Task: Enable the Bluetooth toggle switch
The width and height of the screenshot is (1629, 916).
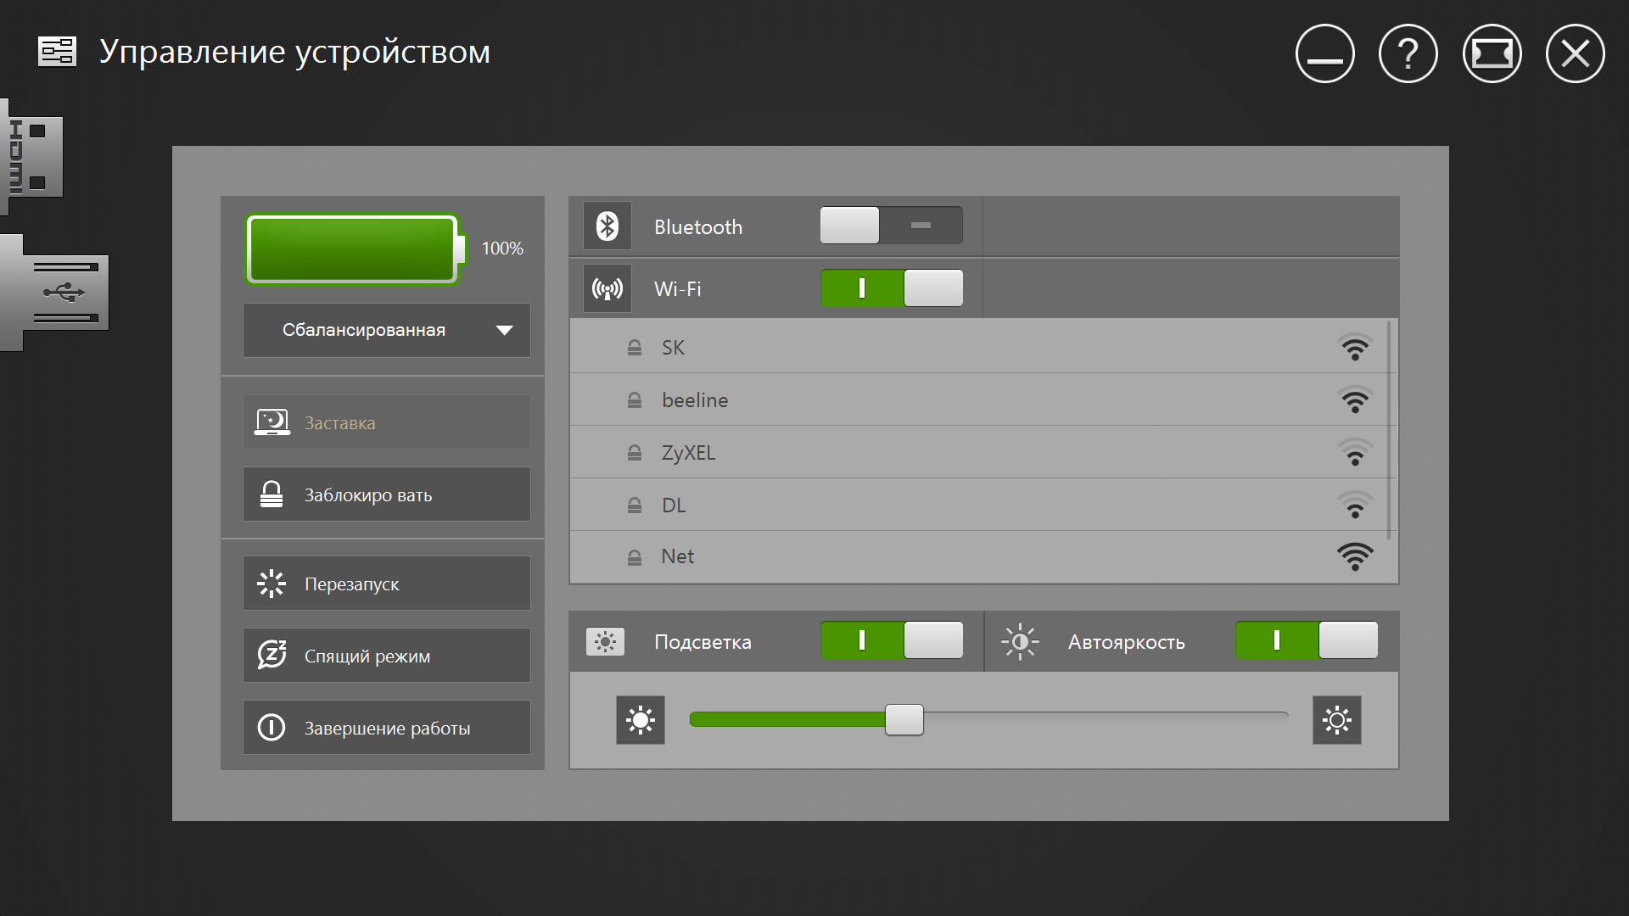Action: coord(891,226)
